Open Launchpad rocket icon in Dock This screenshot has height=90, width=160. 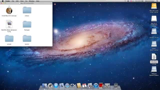(50, 85)
